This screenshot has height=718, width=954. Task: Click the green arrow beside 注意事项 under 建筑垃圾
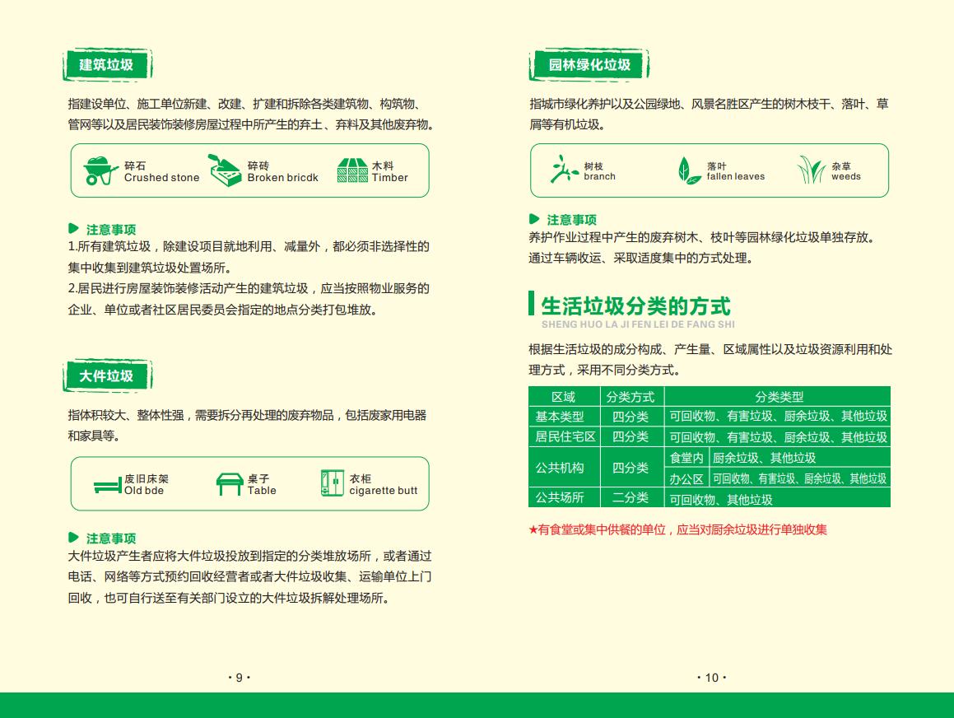(x=73, y=229)
